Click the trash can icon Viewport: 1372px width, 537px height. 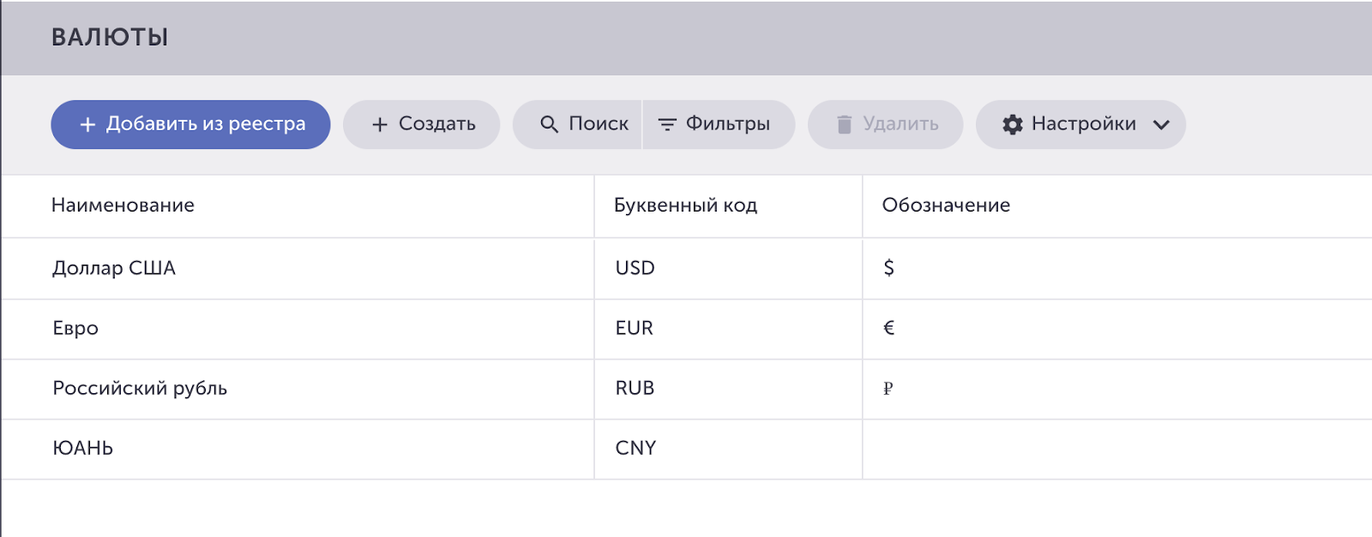pyautogui.click(x=845, y=124)
